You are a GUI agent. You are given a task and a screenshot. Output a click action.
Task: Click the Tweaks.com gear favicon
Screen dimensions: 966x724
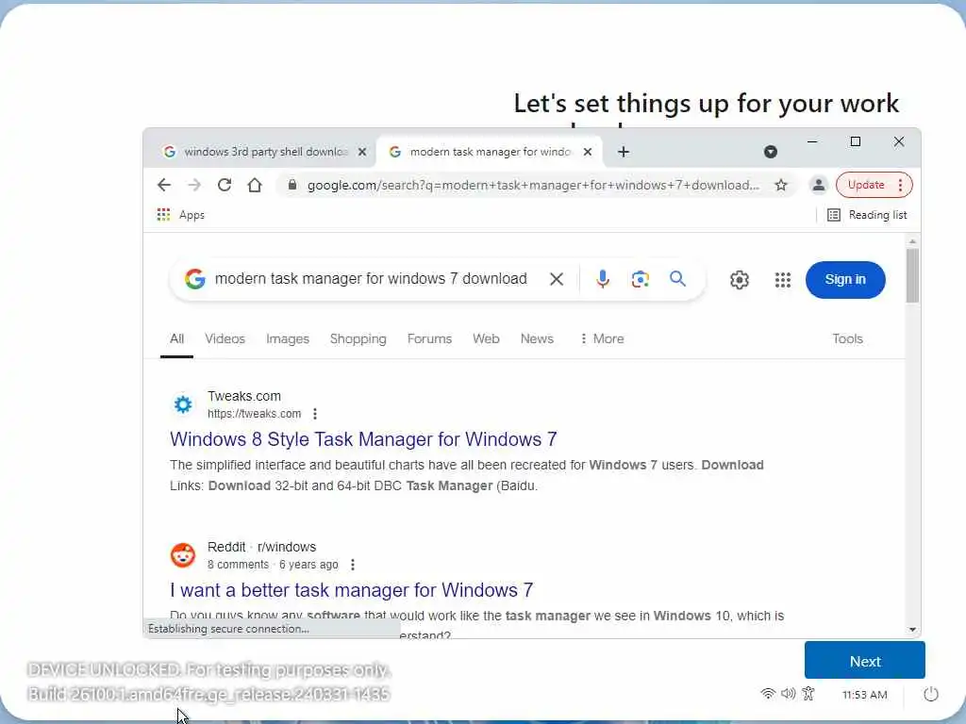[182, 404]
